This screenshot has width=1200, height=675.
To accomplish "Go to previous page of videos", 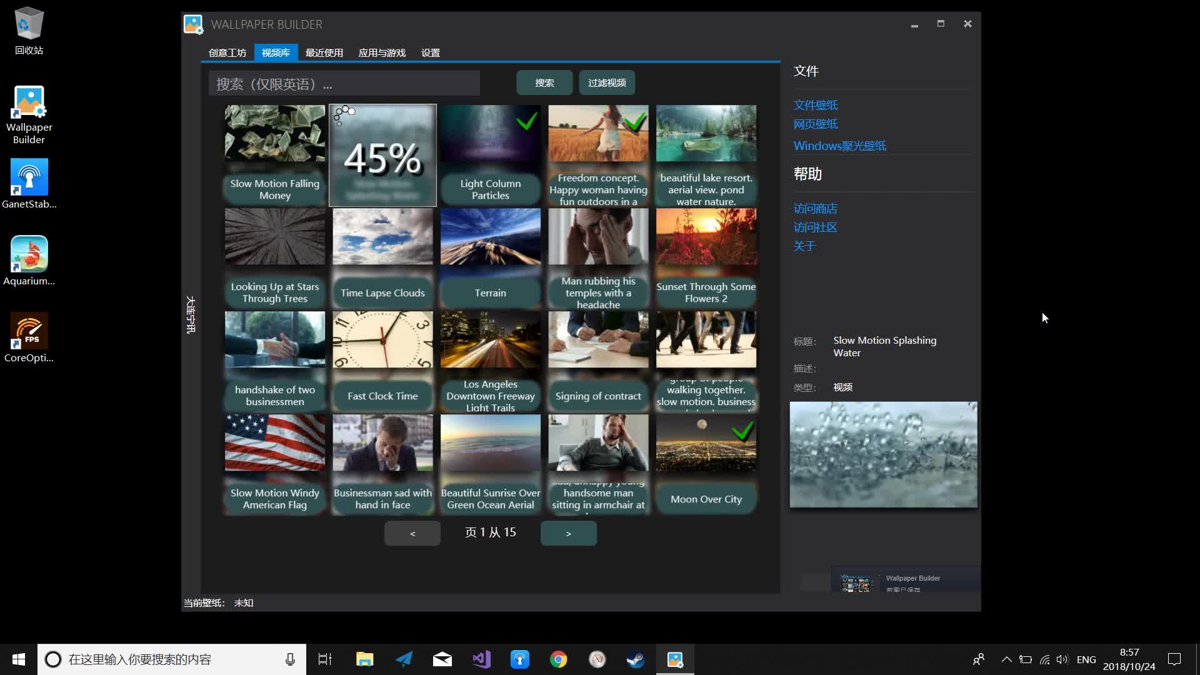I will point(412,533).
